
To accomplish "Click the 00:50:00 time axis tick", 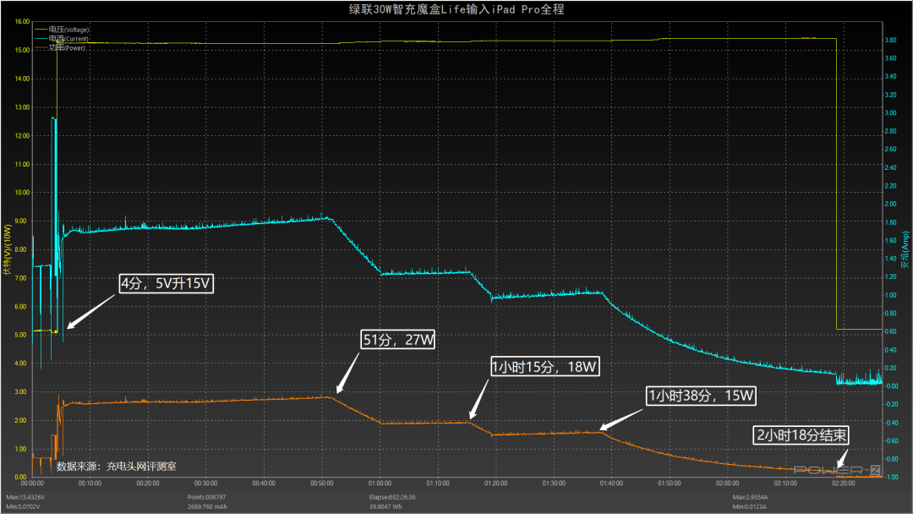I will pyautogui.click(x=322, y=484).
